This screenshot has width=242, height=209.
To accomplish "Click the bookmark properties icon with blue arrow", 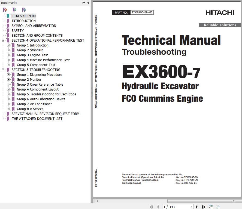I will click(x=24, y=10).
